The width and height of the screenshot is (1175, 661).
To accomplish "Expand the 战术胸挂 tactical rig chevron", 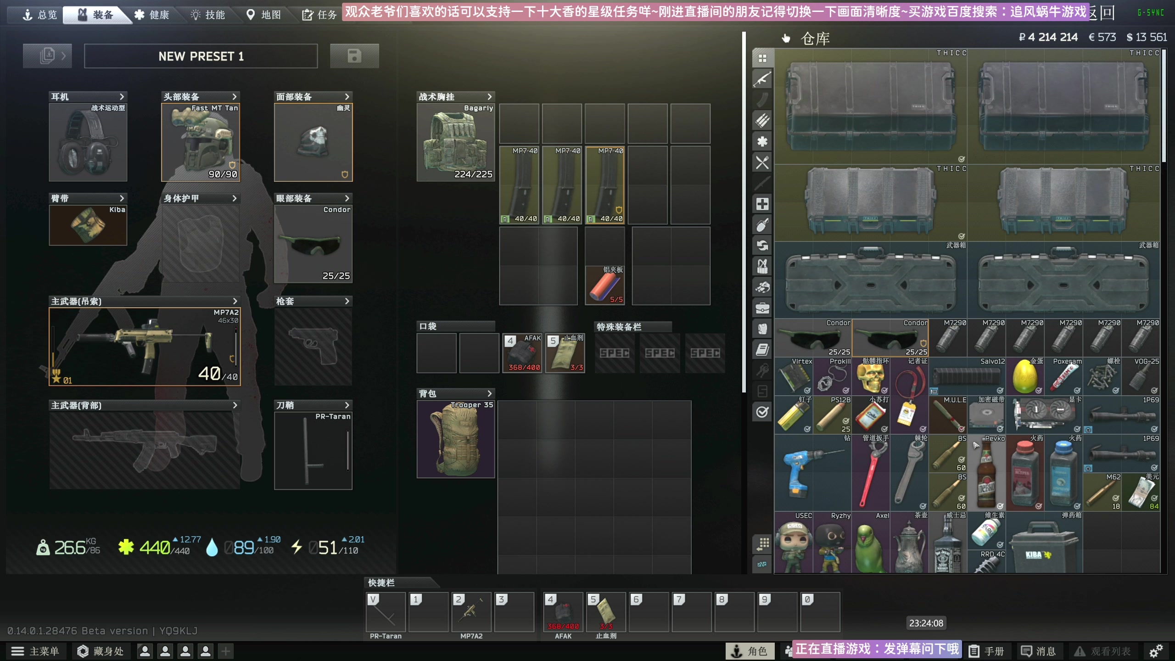I will coord(489,97).
